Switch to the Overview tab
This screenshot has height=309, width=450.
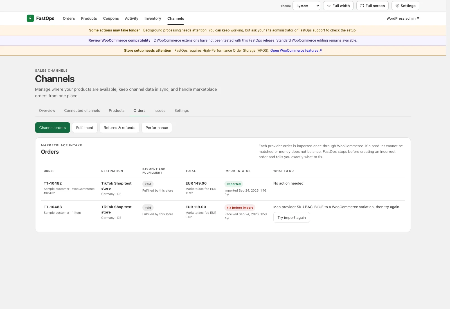click(x=47, y=110)
